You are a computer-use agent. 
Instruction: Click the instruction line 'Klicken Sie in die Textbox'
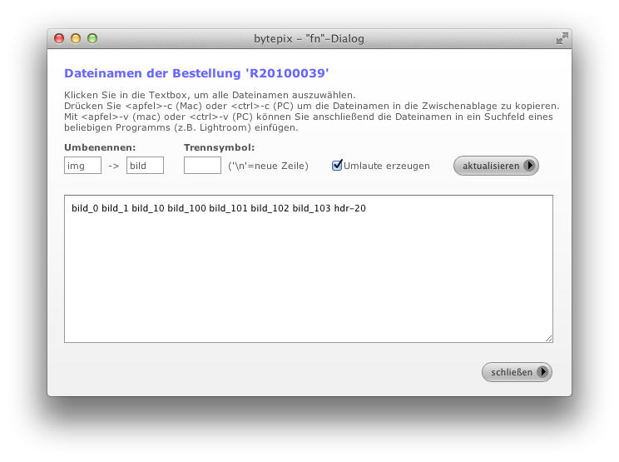[x=210, y=95]
